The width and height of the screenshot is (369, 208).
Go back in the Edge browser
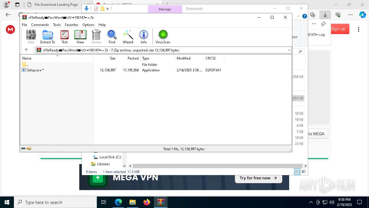pos(8,14)
